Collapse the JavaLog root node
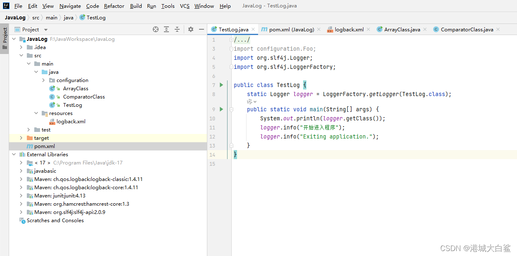517x256 pixels. click(x=14, y=39)
